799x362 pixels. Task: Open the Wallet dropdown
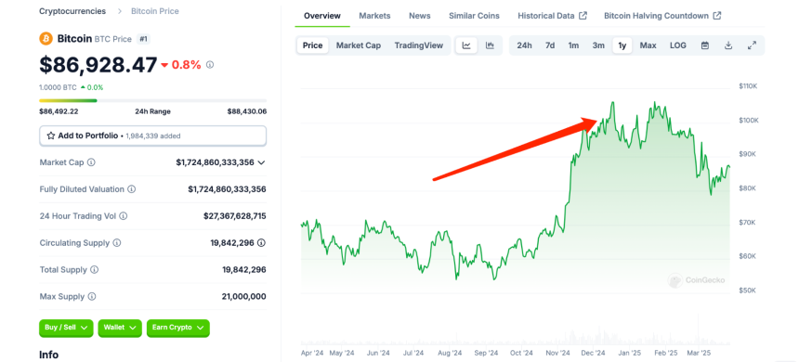tap(120, 328)
